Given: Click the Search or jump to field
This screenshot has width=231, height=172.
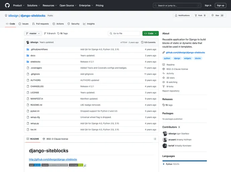Looking at the screenshot, I should [x=177, y=5].
